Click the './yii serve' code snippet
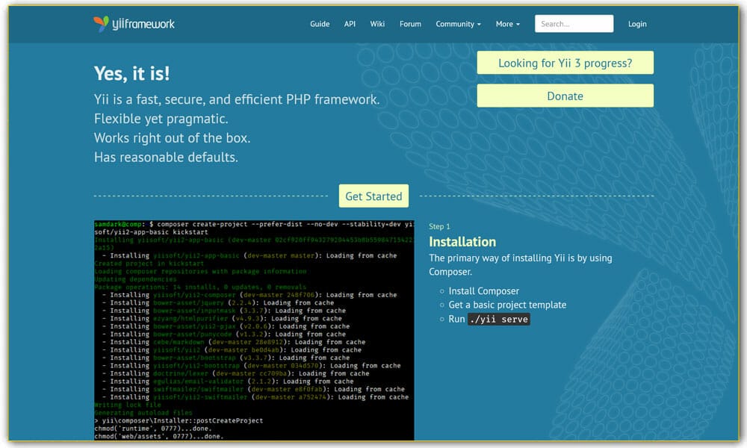Image resolution: width=747 pixels, height=448 pixels. point(499,319)
